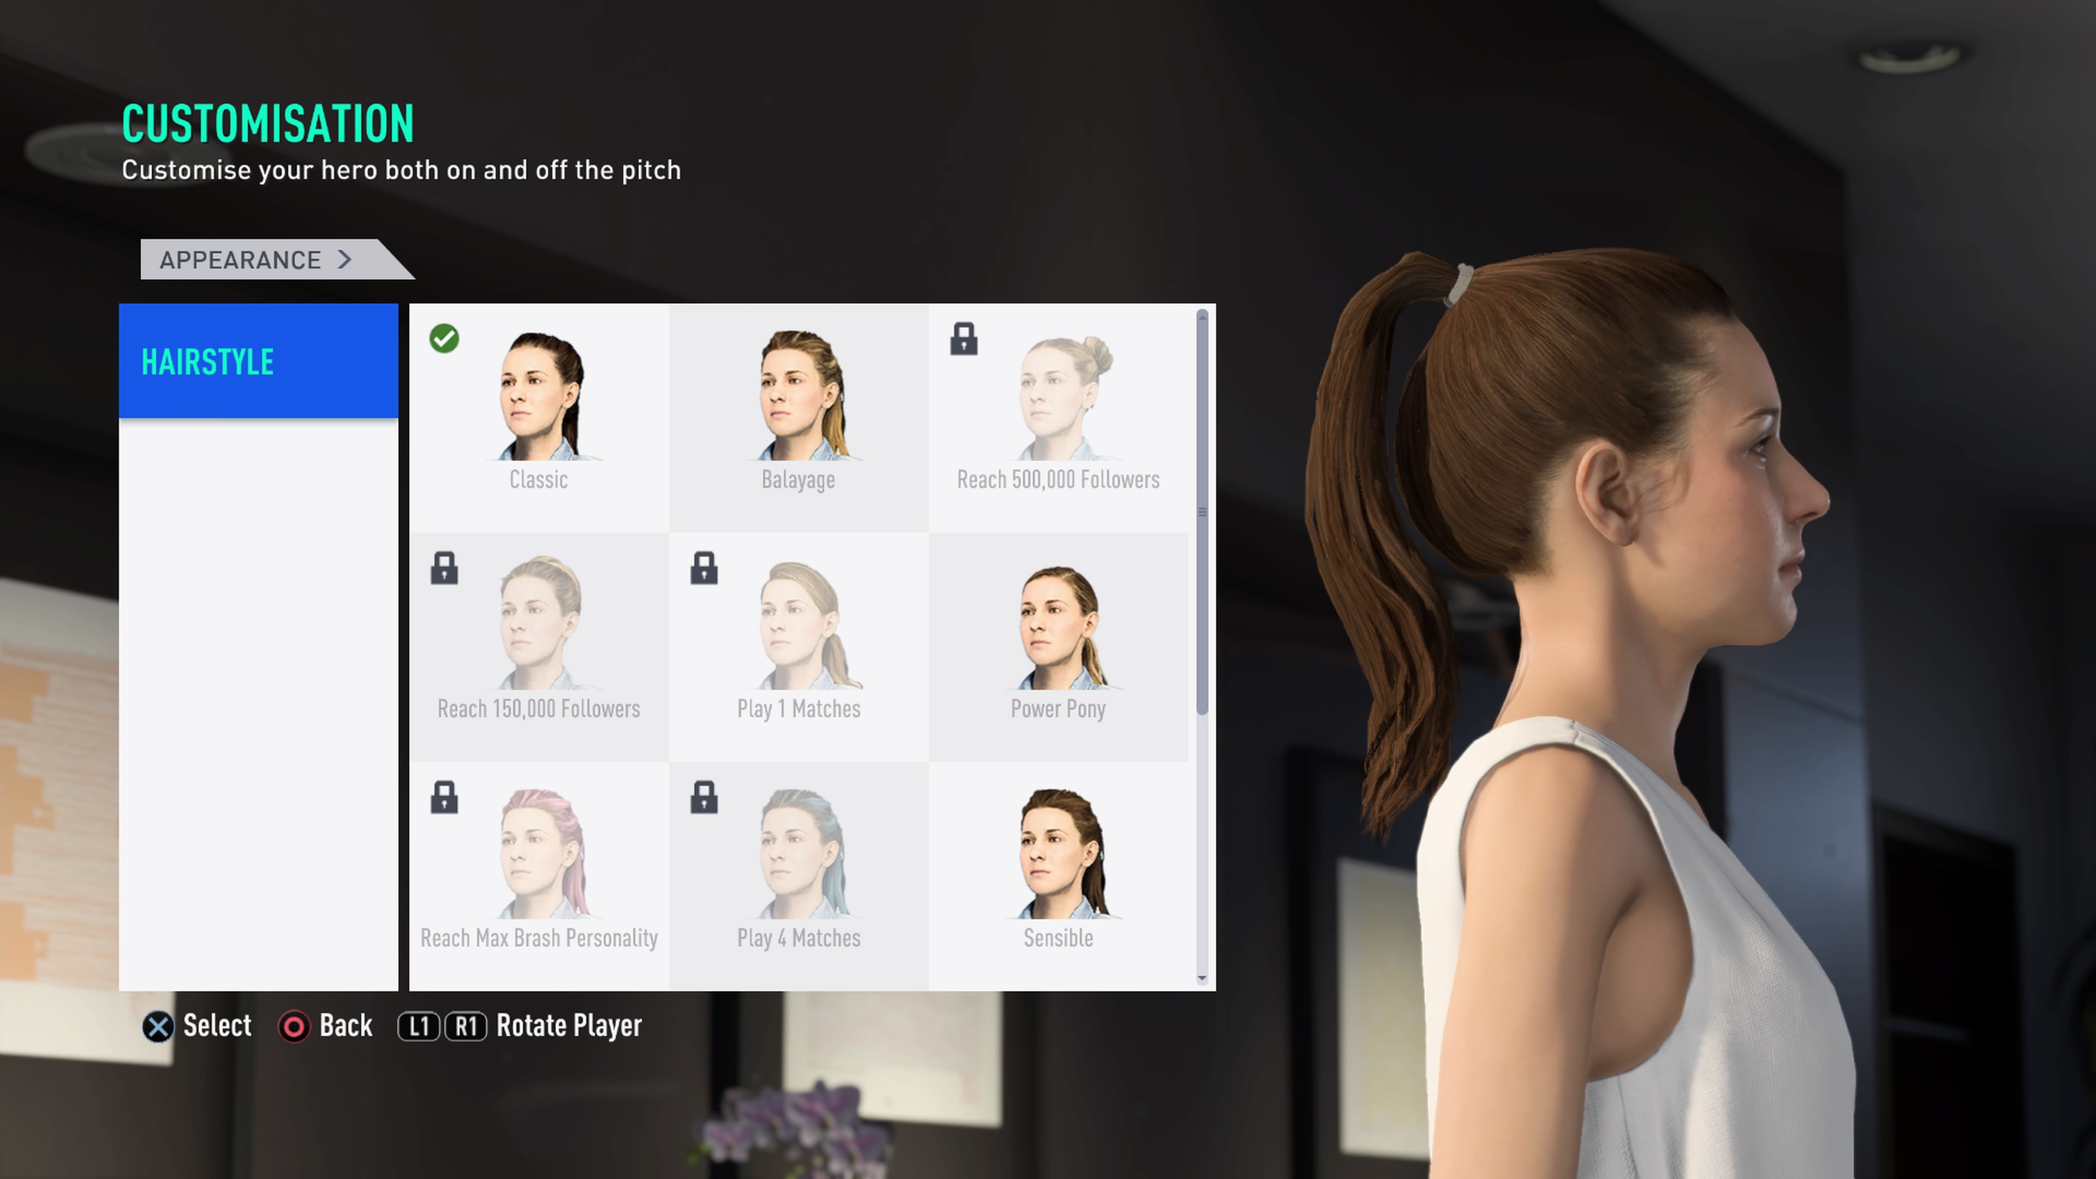Image resolution: width=2096 pixels, height=1179 pixels.
Task: Click the "Classic" label text
Action: pyautogui.click(x=539, y=479)
